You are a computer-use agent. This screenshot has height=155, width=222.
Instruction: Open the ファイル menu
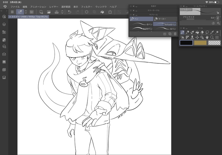coord(15,7)
